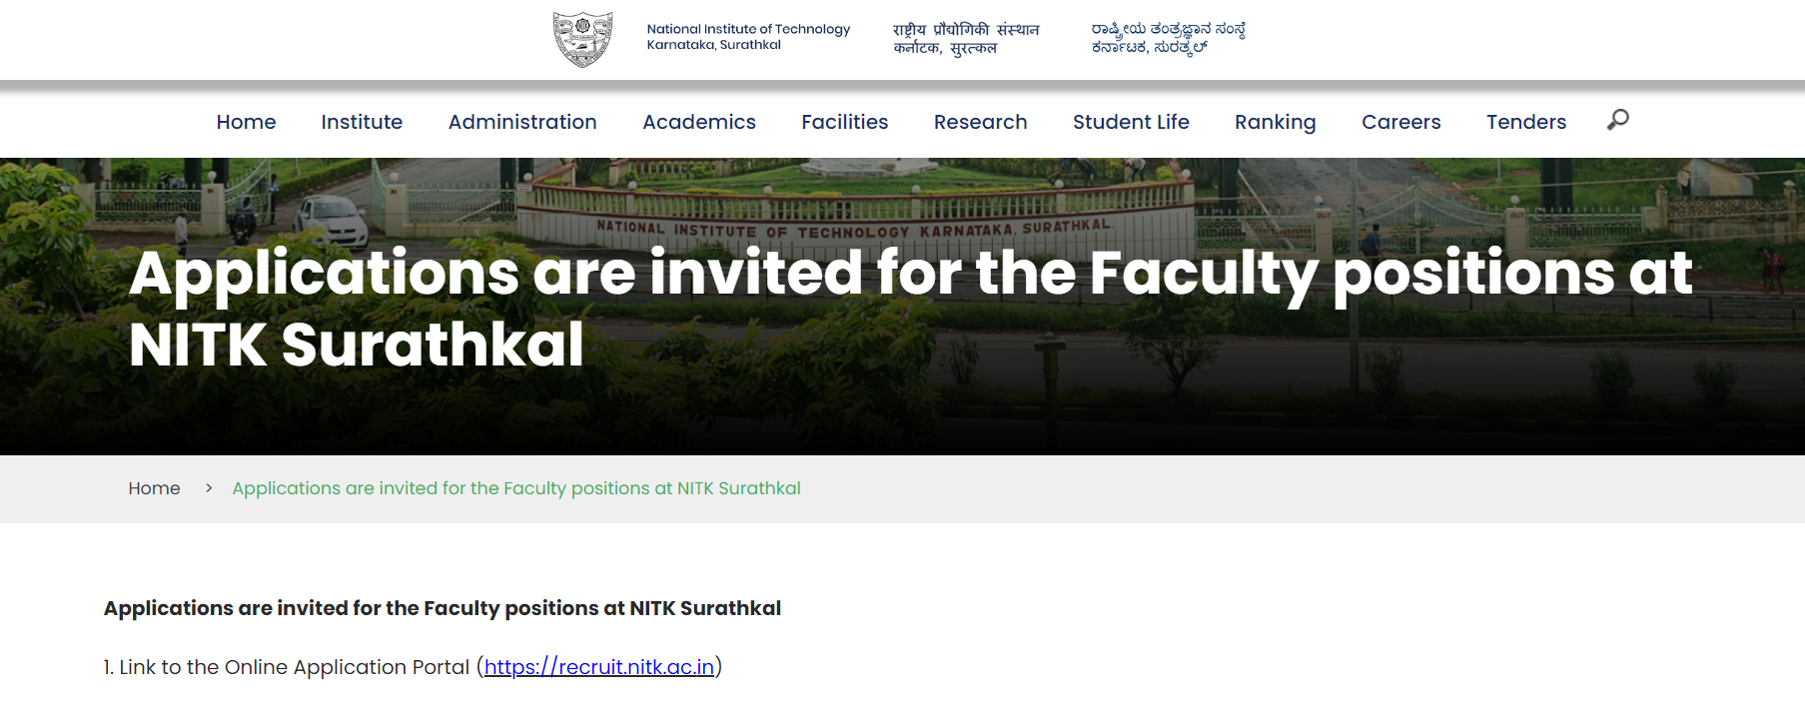The image size is (1805, 704).
Task: Click the Kannada institute name in header
Action: coord(1168,38)
